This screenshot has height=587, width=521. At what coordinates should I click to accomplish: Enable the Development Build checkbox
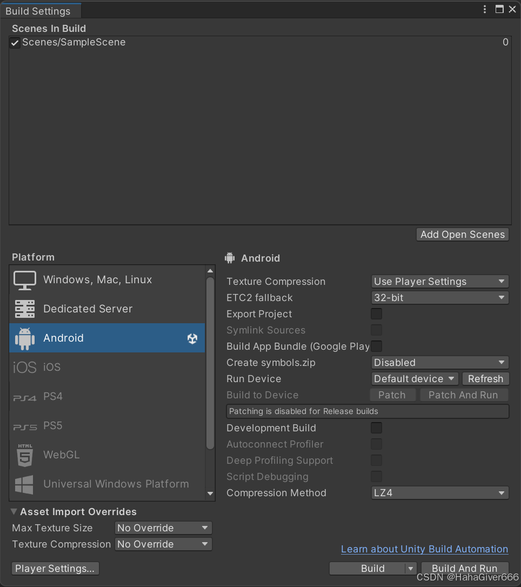pyautogui.click(x=377, y=428)
